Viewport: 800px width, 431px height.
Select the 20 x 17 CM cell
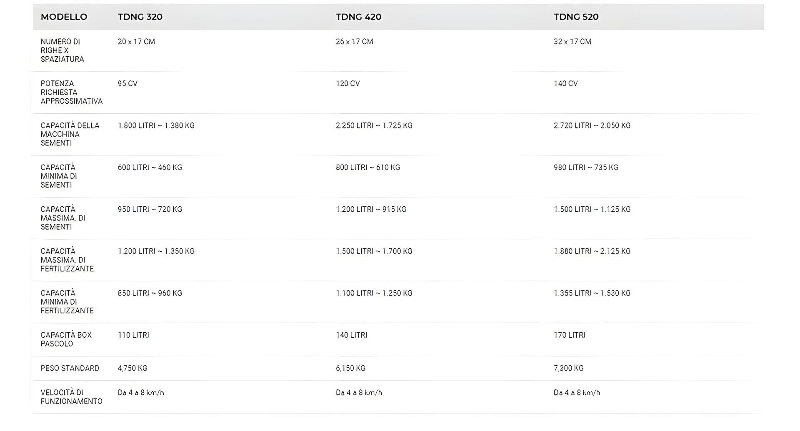click(136, 42)
